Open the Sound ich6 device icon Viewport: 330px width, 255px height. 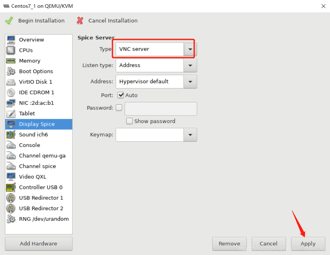pyautogui.click(x=11, y=135)
